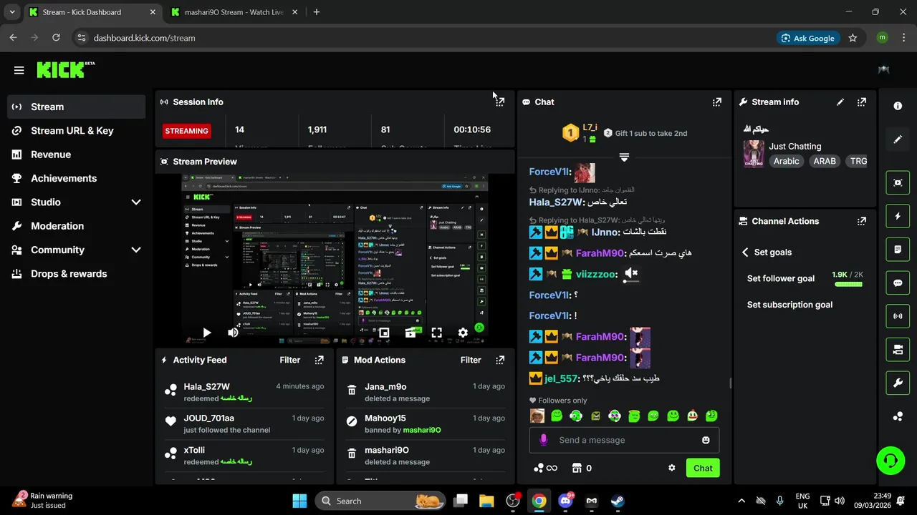The image size is (917, 515).
Task: Open Filter on Mod Actions
Action: pos(471,360)
